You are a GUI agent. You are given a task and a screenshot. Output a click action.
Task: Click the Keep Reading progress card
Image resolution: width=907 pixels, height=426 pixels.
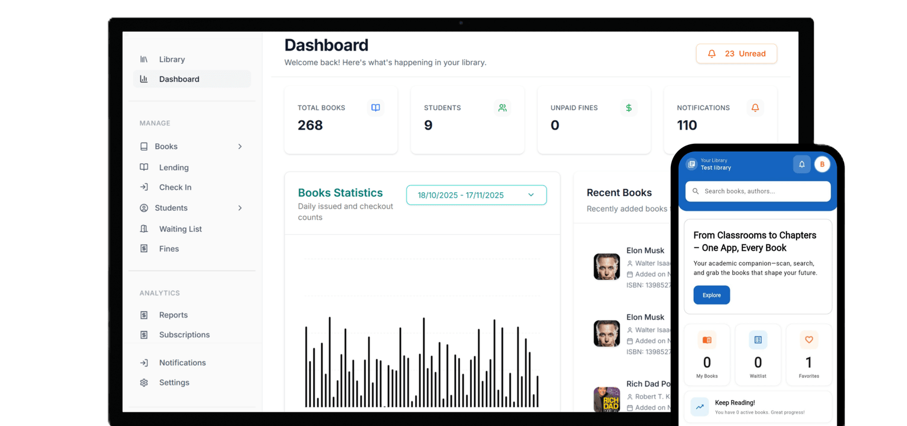(x=758, y=407)
